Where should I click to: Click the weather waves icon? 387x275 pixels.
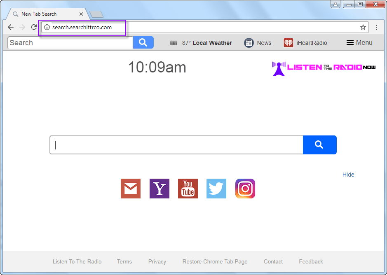[174, 43]
